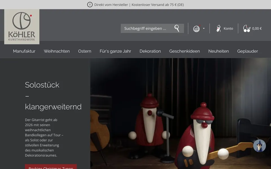Click the magnifying glass search icon

point(177,28)
